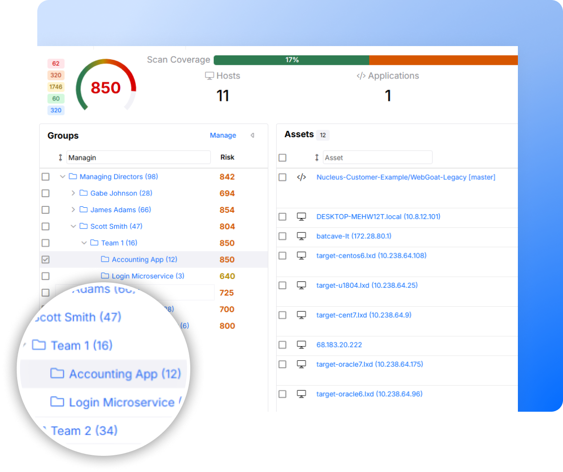Click the host icon for DESKTOP-MEHW12T.local
This screenshot has width=563, height=472.
[x=301, y=217]
